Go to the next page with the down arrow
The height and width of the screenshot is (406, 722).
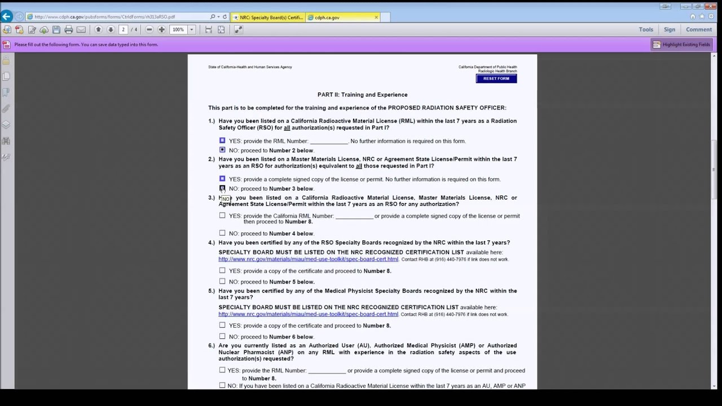tap(111, 29)
